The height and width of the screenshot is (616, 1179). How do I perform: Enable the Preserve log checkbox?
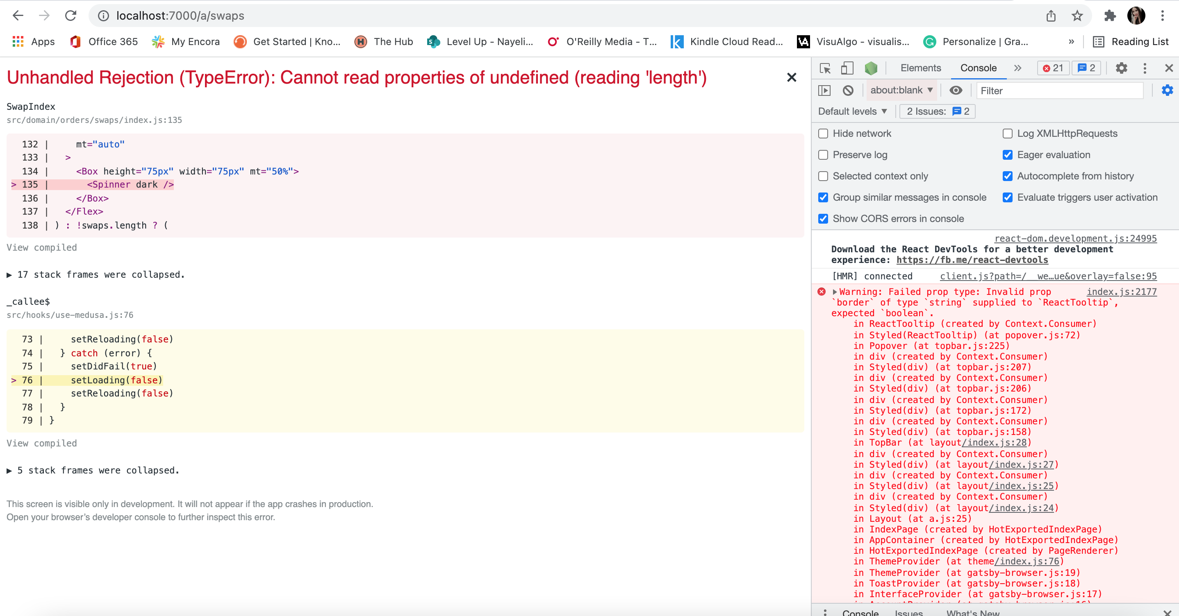823,155
